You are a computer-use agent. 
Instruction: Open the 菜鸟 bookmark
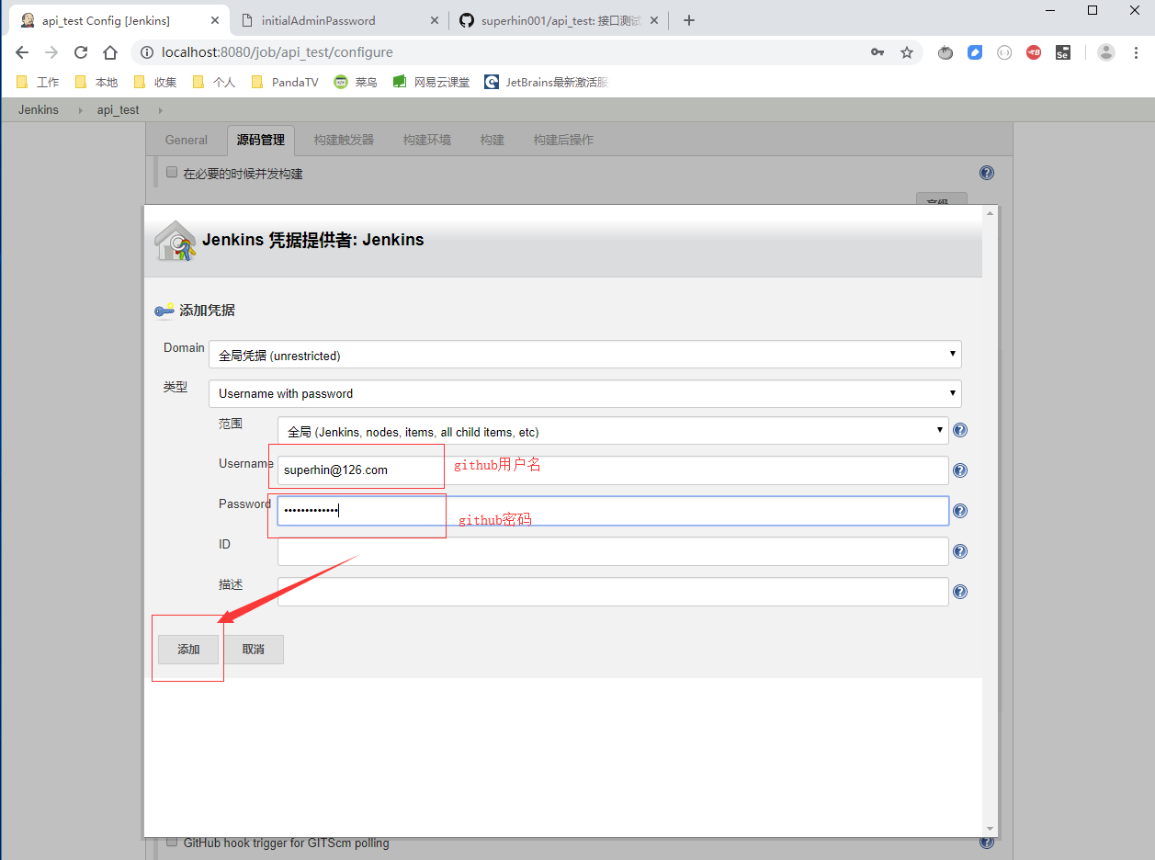pos(356,82)
